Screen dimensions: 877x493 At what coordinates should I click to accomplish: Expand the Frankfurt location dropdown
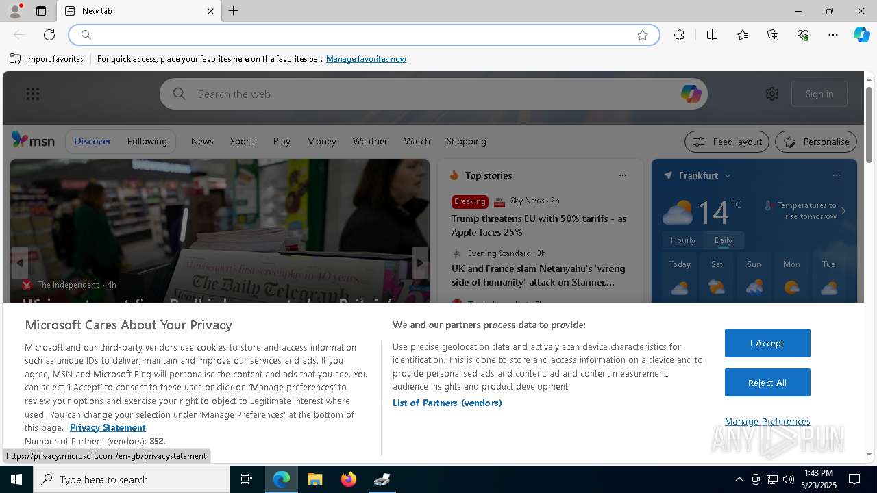point(728,176)
